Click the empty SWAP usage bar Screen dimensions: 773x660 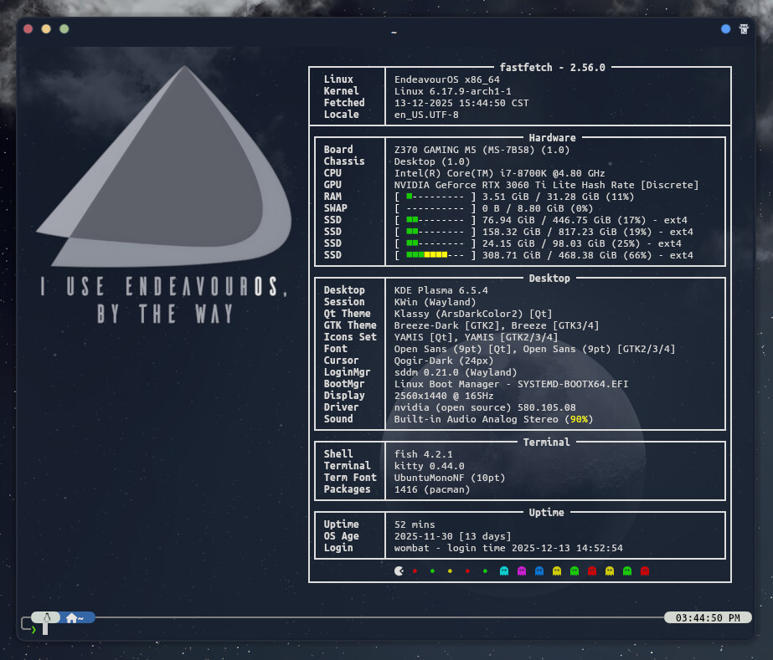[x=435, y=208]
